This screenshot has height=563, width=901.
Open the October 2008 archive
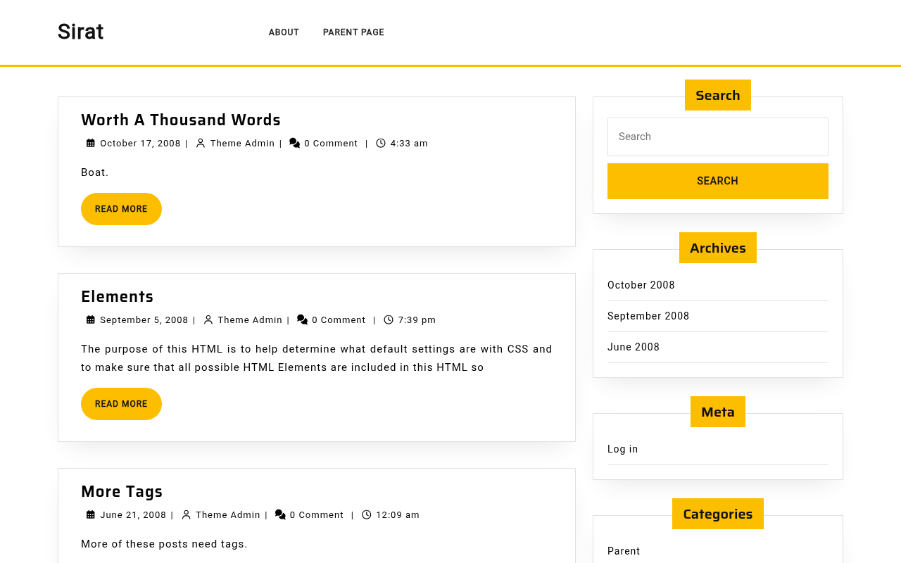[x=641, y=285]
